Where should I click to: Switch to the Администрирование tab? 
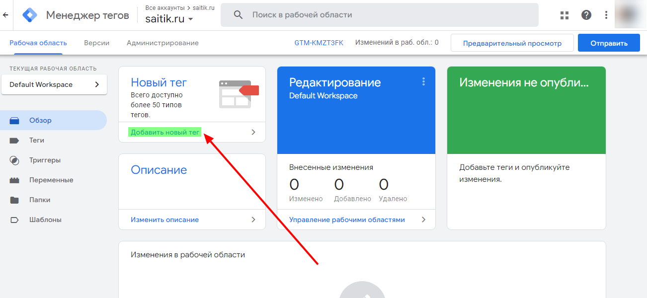(x=162, y=43)
